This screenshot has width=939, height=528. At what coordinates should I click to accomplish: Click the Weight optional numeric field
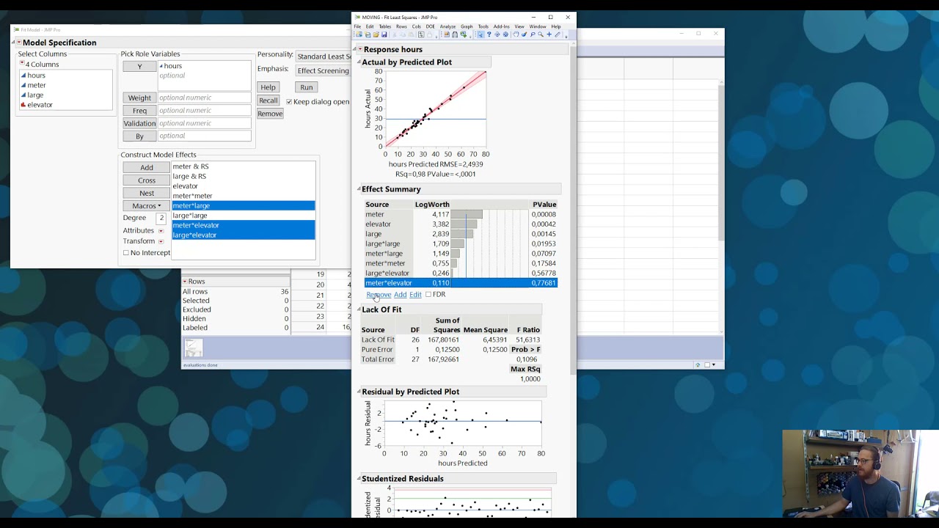pyautogui.click(x=204, y=98)
